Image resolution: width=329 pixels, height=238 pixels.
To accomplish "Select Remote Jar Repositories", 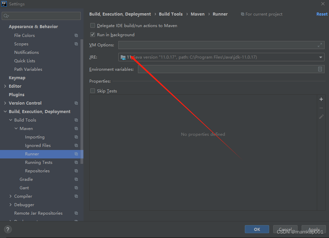I will tap(39, 213).
